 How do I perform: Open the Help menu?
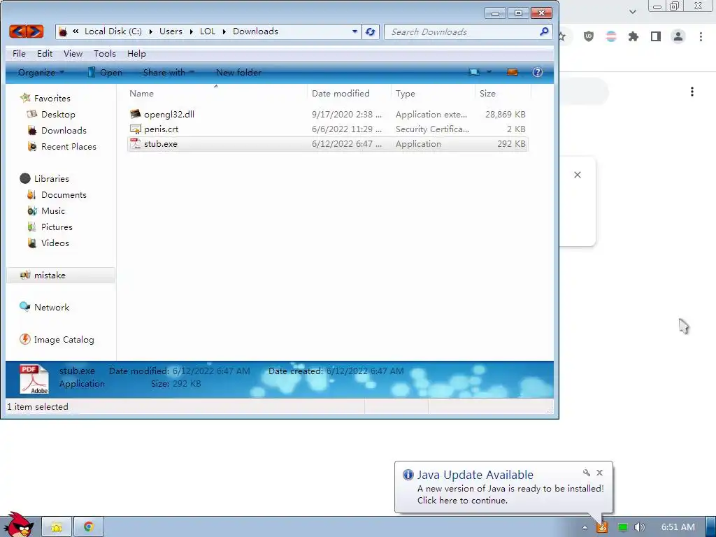(136, 53)
